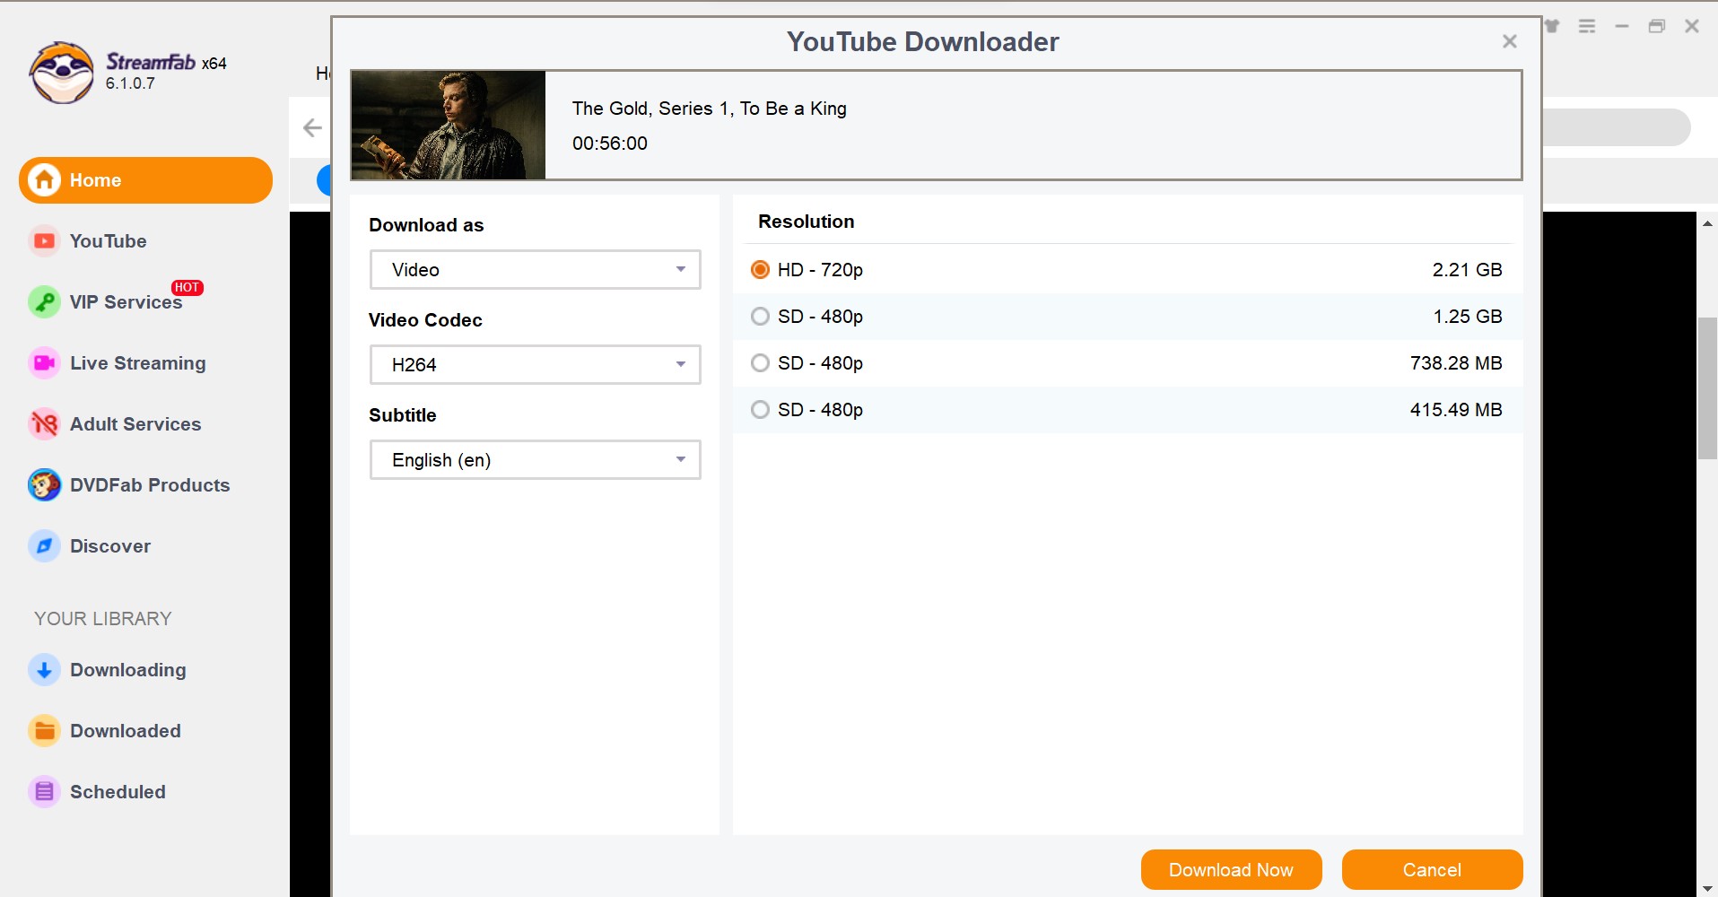The image size is (1718, 897).
Task: Select the SD - 480p 738.28 MB option
Action: 1128,363
